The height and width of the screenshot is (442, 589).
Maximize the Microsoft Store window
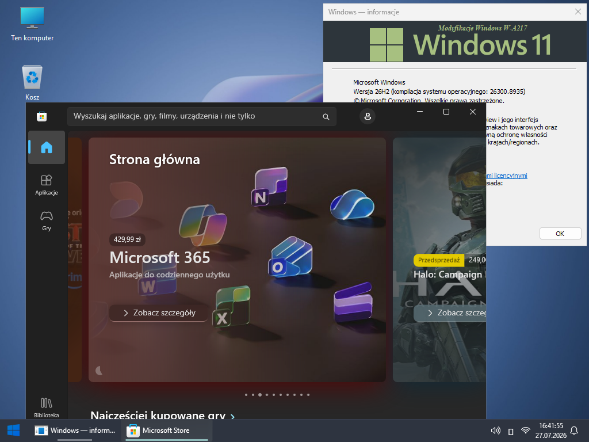446,112
